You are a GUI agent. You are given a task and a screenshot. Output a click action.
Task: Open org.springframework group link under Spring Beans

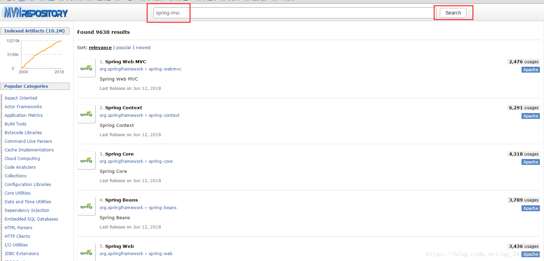pos(121,208)
